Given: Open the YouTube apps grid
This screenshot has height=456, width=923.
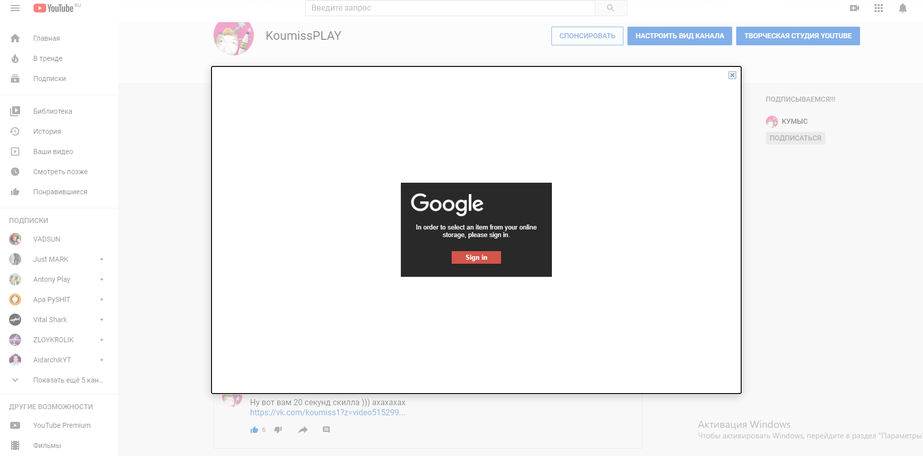Looking at the screenshot, I should (x=879, y=8).
